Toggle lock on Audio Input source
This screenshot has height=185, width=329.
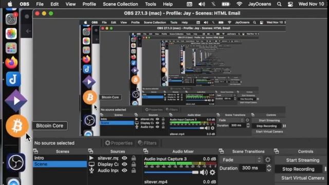tap(134, 171)
